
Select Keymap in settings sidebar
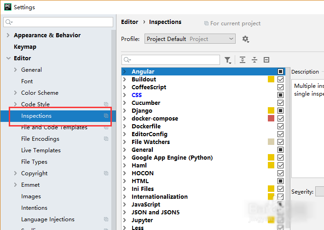pos(25,47)
